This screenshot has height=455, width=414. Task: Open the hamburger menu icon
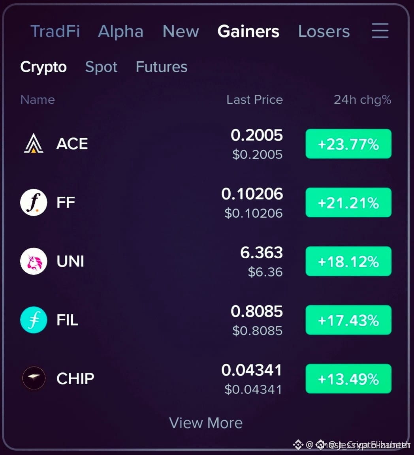[380, 31]
